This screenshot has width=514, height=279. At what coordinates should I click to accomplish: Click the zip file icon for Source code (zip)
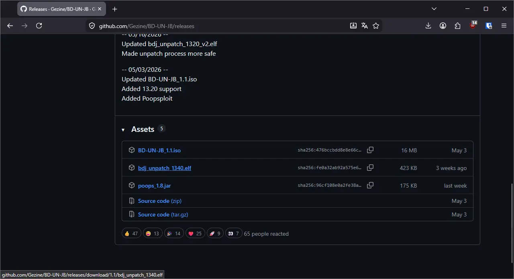[132, 201]
